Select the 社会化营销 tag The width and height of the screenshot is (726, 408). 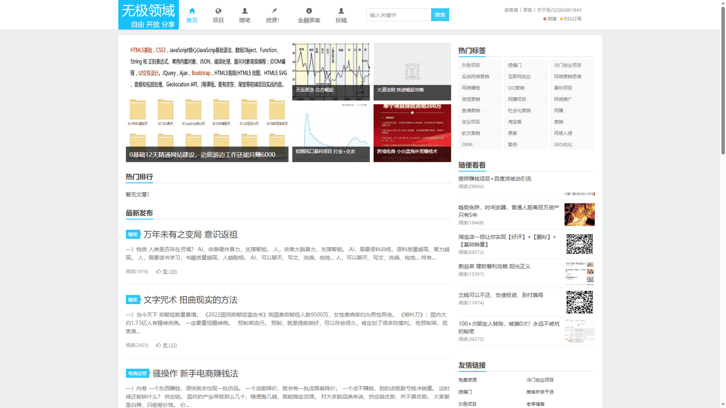(x=526, y=110)
